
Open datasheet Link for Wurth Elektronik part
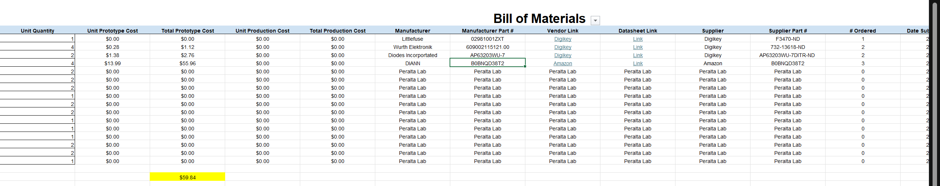click(638, 47)
